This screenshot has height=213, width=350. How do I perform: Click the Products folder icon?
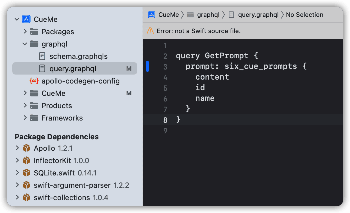coord(34,106)
